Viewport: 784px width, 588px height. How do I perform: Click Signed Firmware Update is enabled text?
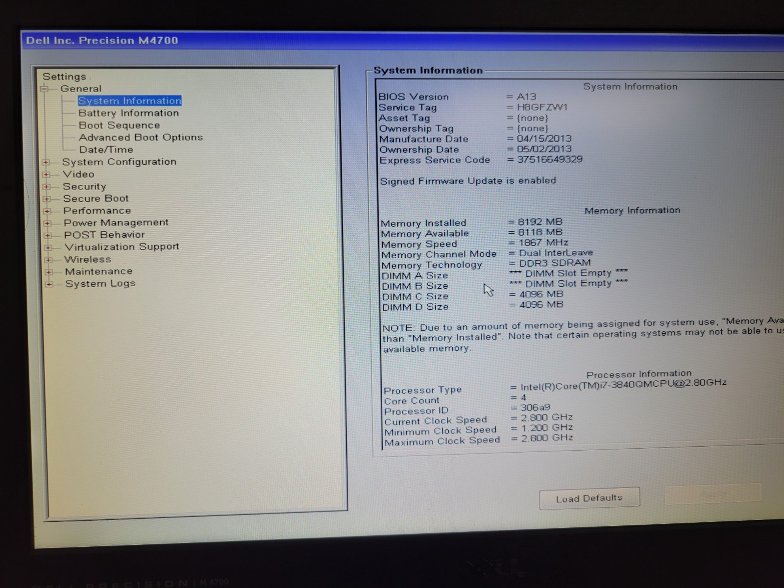468,181
